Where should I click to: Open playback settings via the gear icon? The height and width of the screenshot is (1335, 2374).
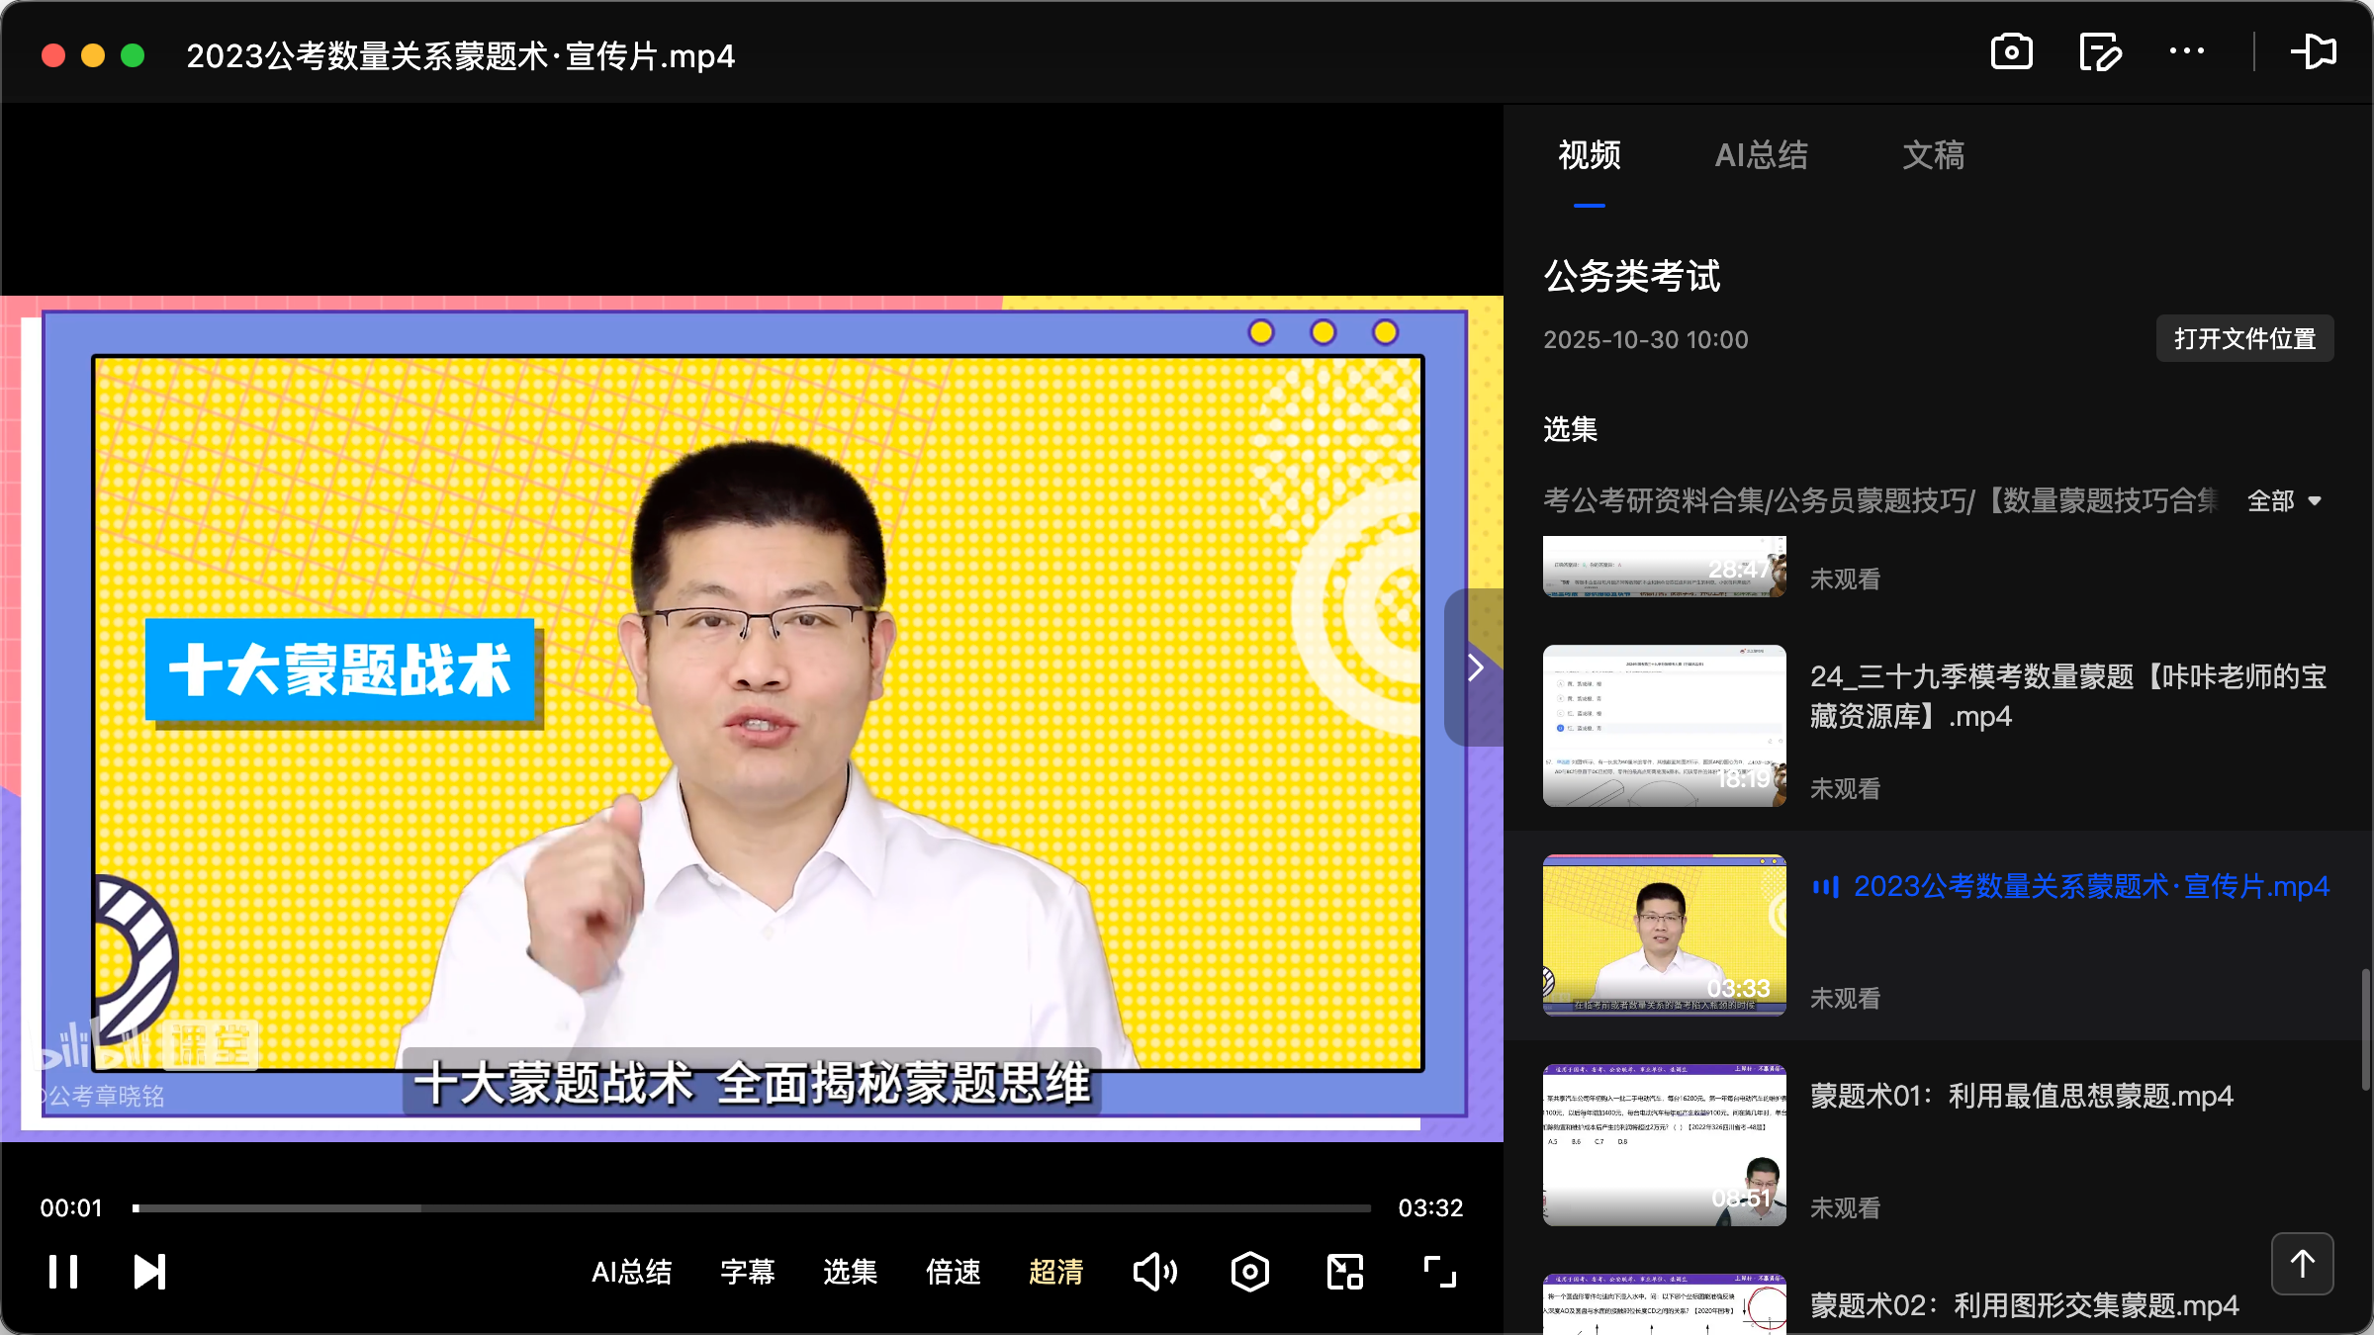[x=1249, y=1273]
